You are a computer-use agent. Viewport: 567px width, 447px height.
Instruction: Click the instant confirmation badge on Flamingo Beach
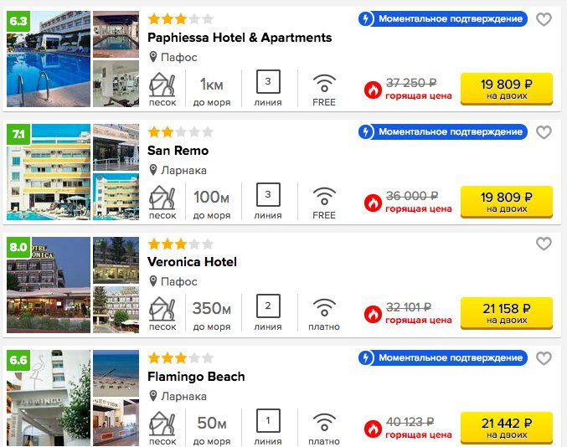pyautogui.click(x=442, y=358)
